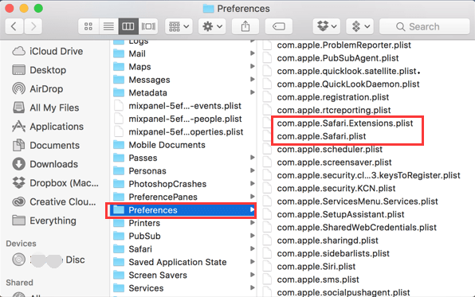Expand the Safari folder arrow
Screen dimensions: 475x297
(252, 248)
